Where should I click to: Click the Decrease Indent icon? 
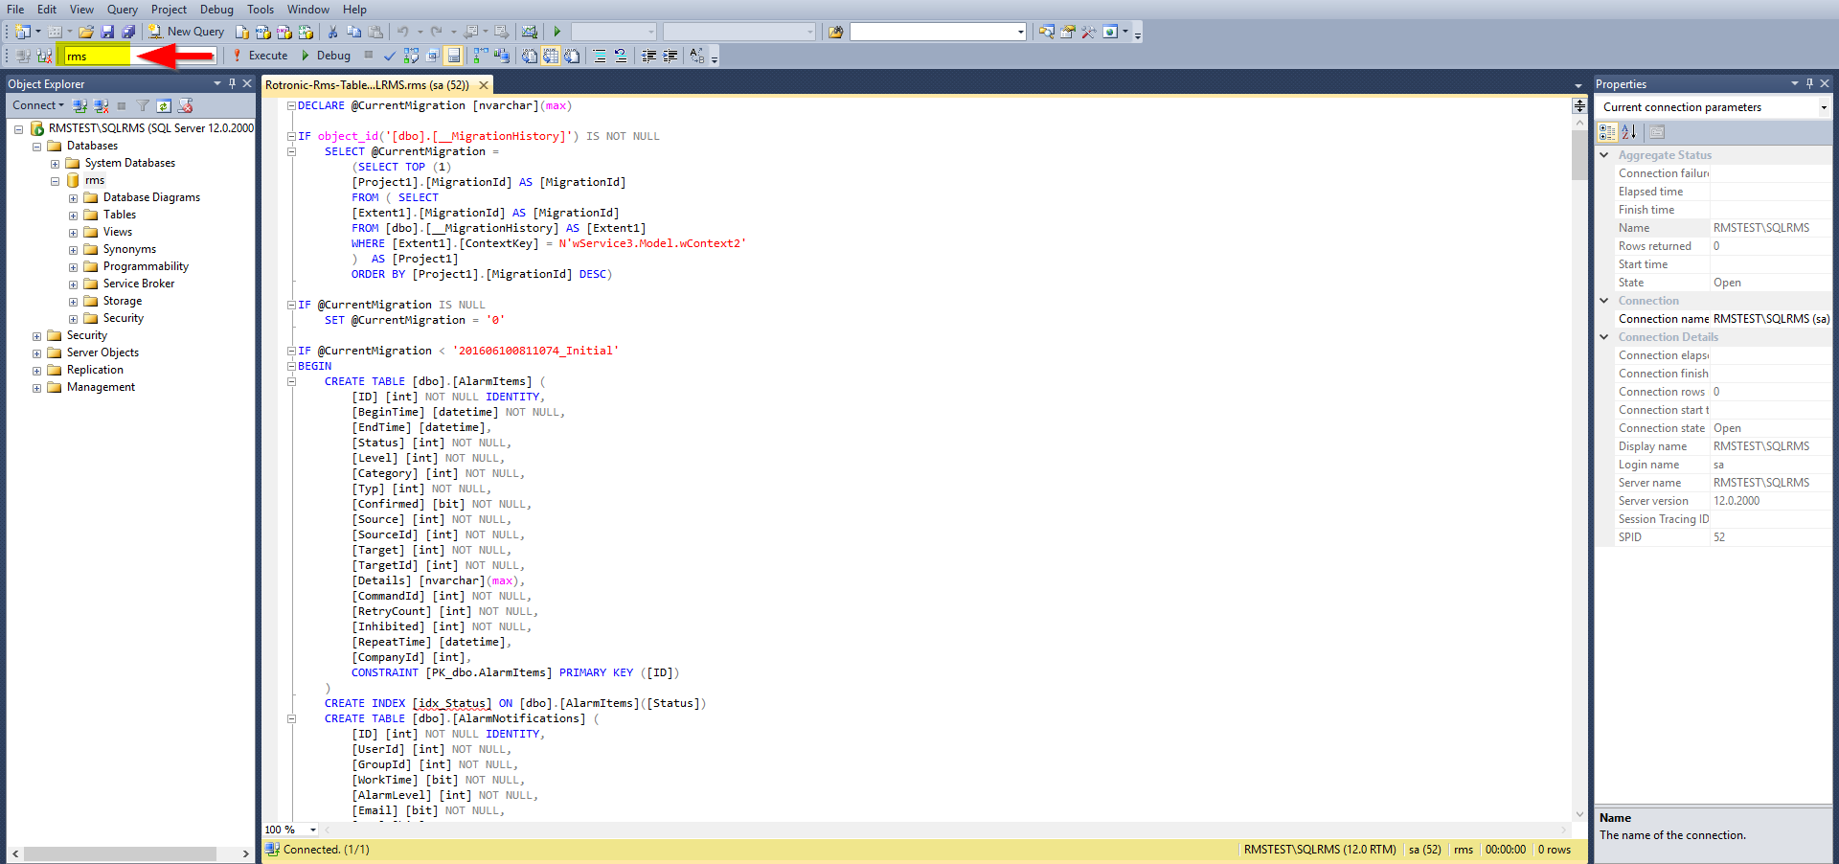point(649,56)
